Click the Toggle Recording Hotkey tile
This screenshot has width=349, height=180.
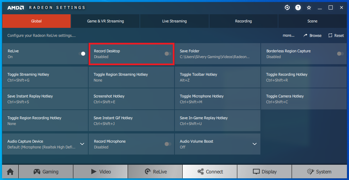coord(304,77)
